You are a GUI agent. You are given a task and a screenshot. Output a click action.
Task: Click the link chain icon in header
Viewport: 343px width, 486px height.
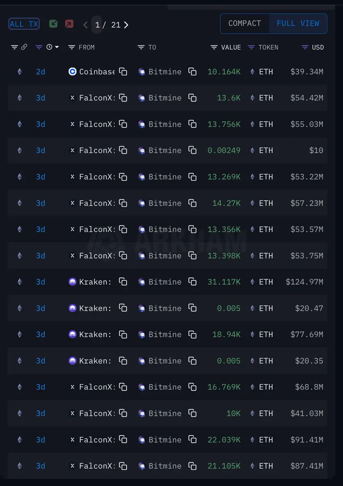tap(24, 47)
